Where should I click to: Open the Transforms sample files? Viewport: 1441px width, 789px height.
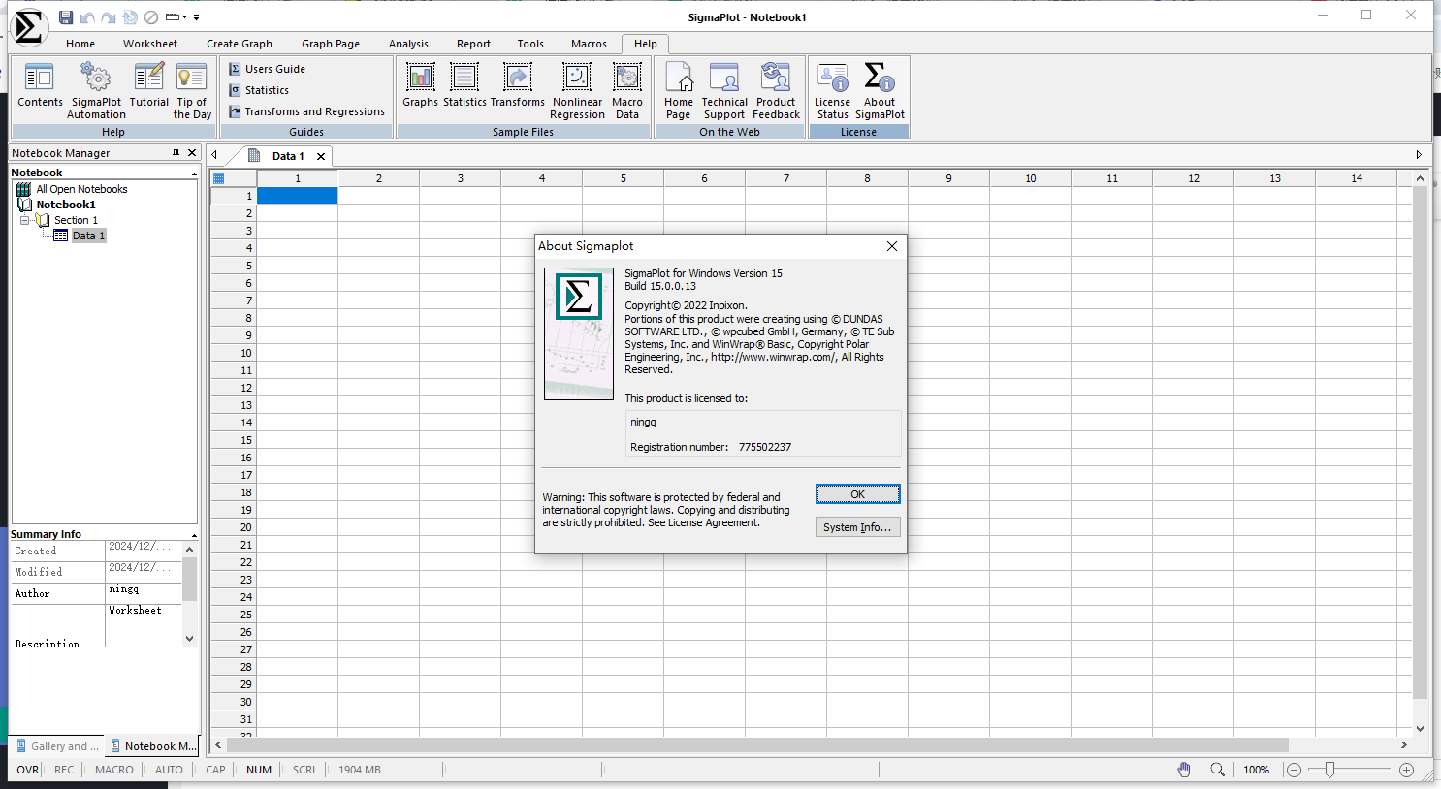pos(518,85)
